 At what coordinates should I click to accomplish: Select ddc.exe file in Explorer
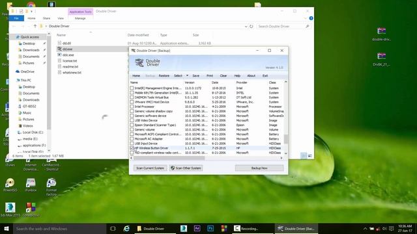(68, 55)
